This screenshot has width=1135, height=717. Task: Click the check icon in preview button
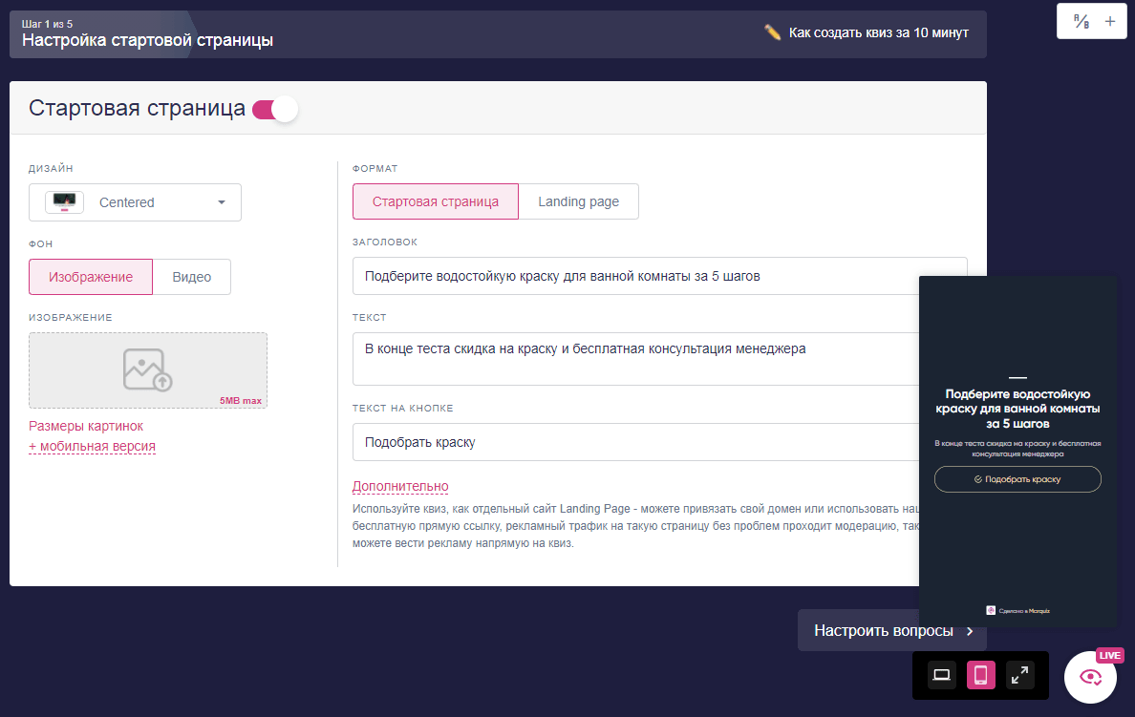pyautogui.click(x=978, y=479)
